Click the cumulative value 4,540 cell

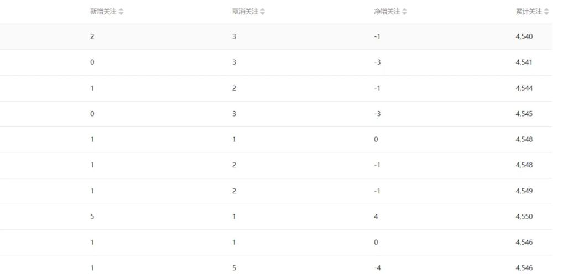point(524,36)
